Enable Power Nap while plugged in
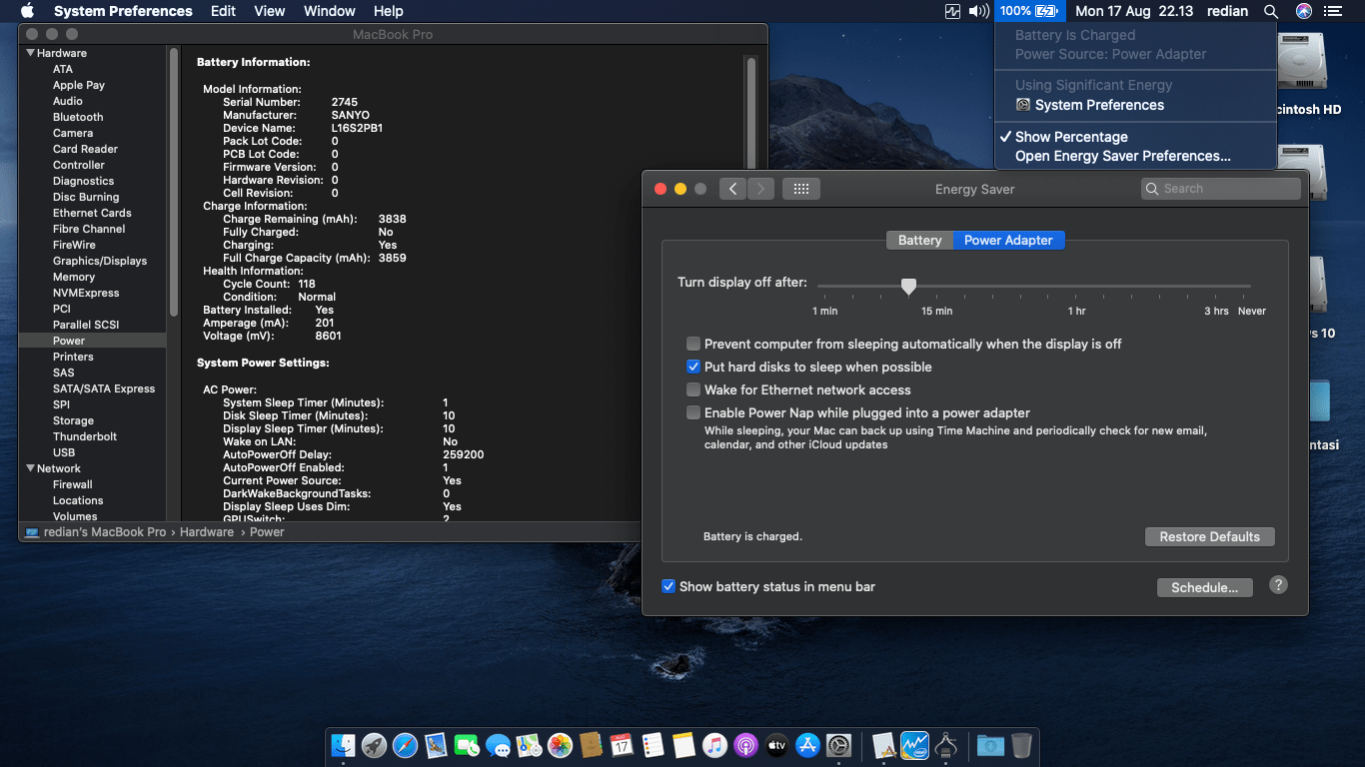1365x767 pixels. coord(693,412)
